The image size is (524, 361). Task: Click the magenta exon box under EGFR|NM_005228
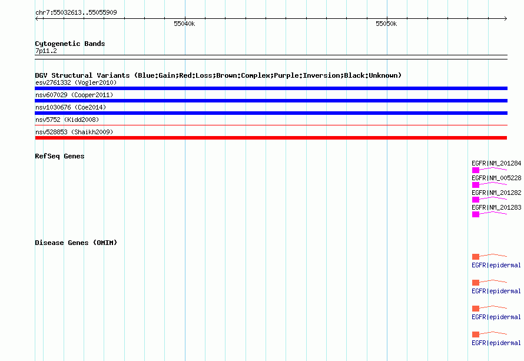(x=476, y=185)
